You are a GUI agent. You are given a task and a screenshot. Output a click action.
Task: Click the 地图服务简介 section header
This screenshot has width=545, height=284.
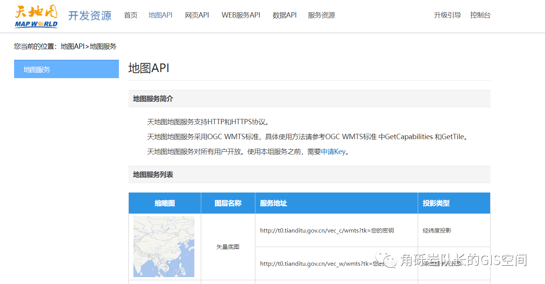pyautogui.click(x=309, y=99)
